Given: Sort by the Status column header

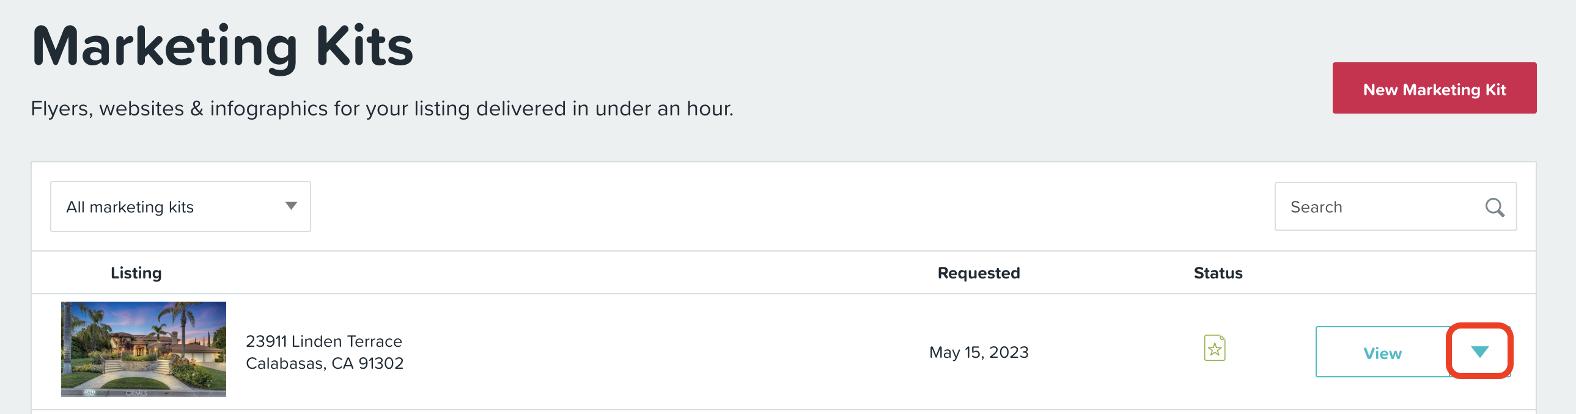Looking at the screenshot, I should tap(1218, 273).
